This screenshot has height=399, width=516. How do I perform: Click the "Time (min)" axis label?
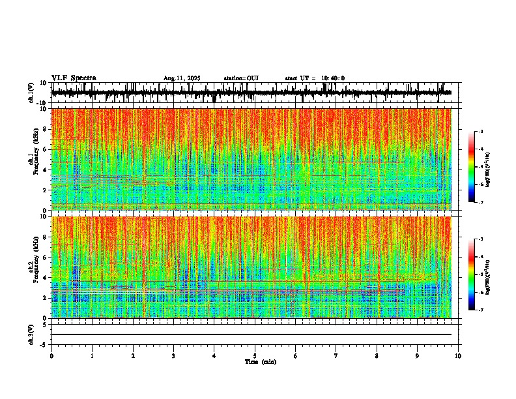click(261, 362)
